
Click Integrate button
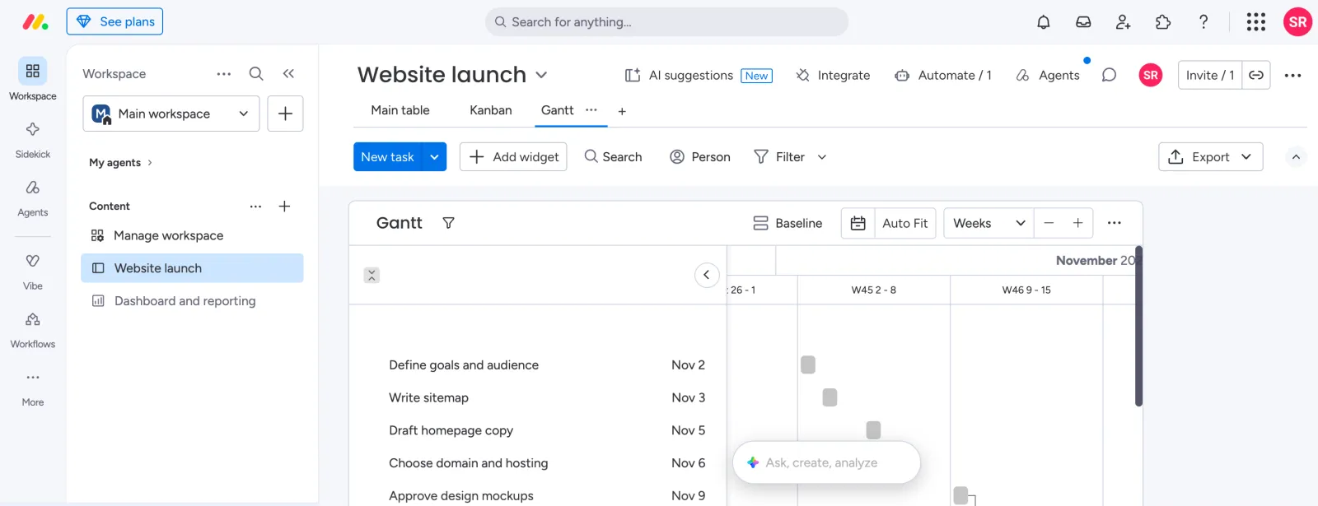(x=833, y=75)
